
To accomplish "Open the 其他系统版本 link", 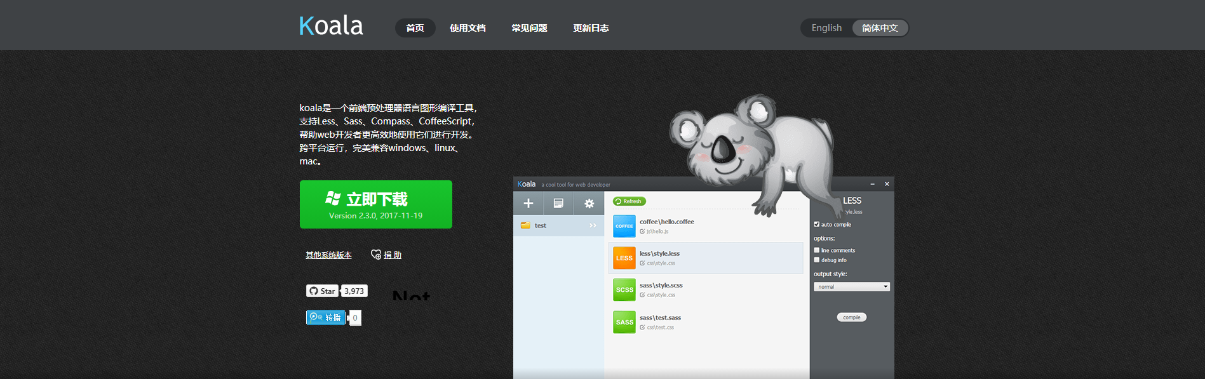I will tap(328, 255).
